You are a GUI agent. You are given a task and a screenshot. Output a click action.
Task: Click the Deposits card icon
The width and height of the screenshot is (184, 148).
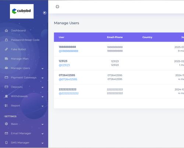click(6, 87)
